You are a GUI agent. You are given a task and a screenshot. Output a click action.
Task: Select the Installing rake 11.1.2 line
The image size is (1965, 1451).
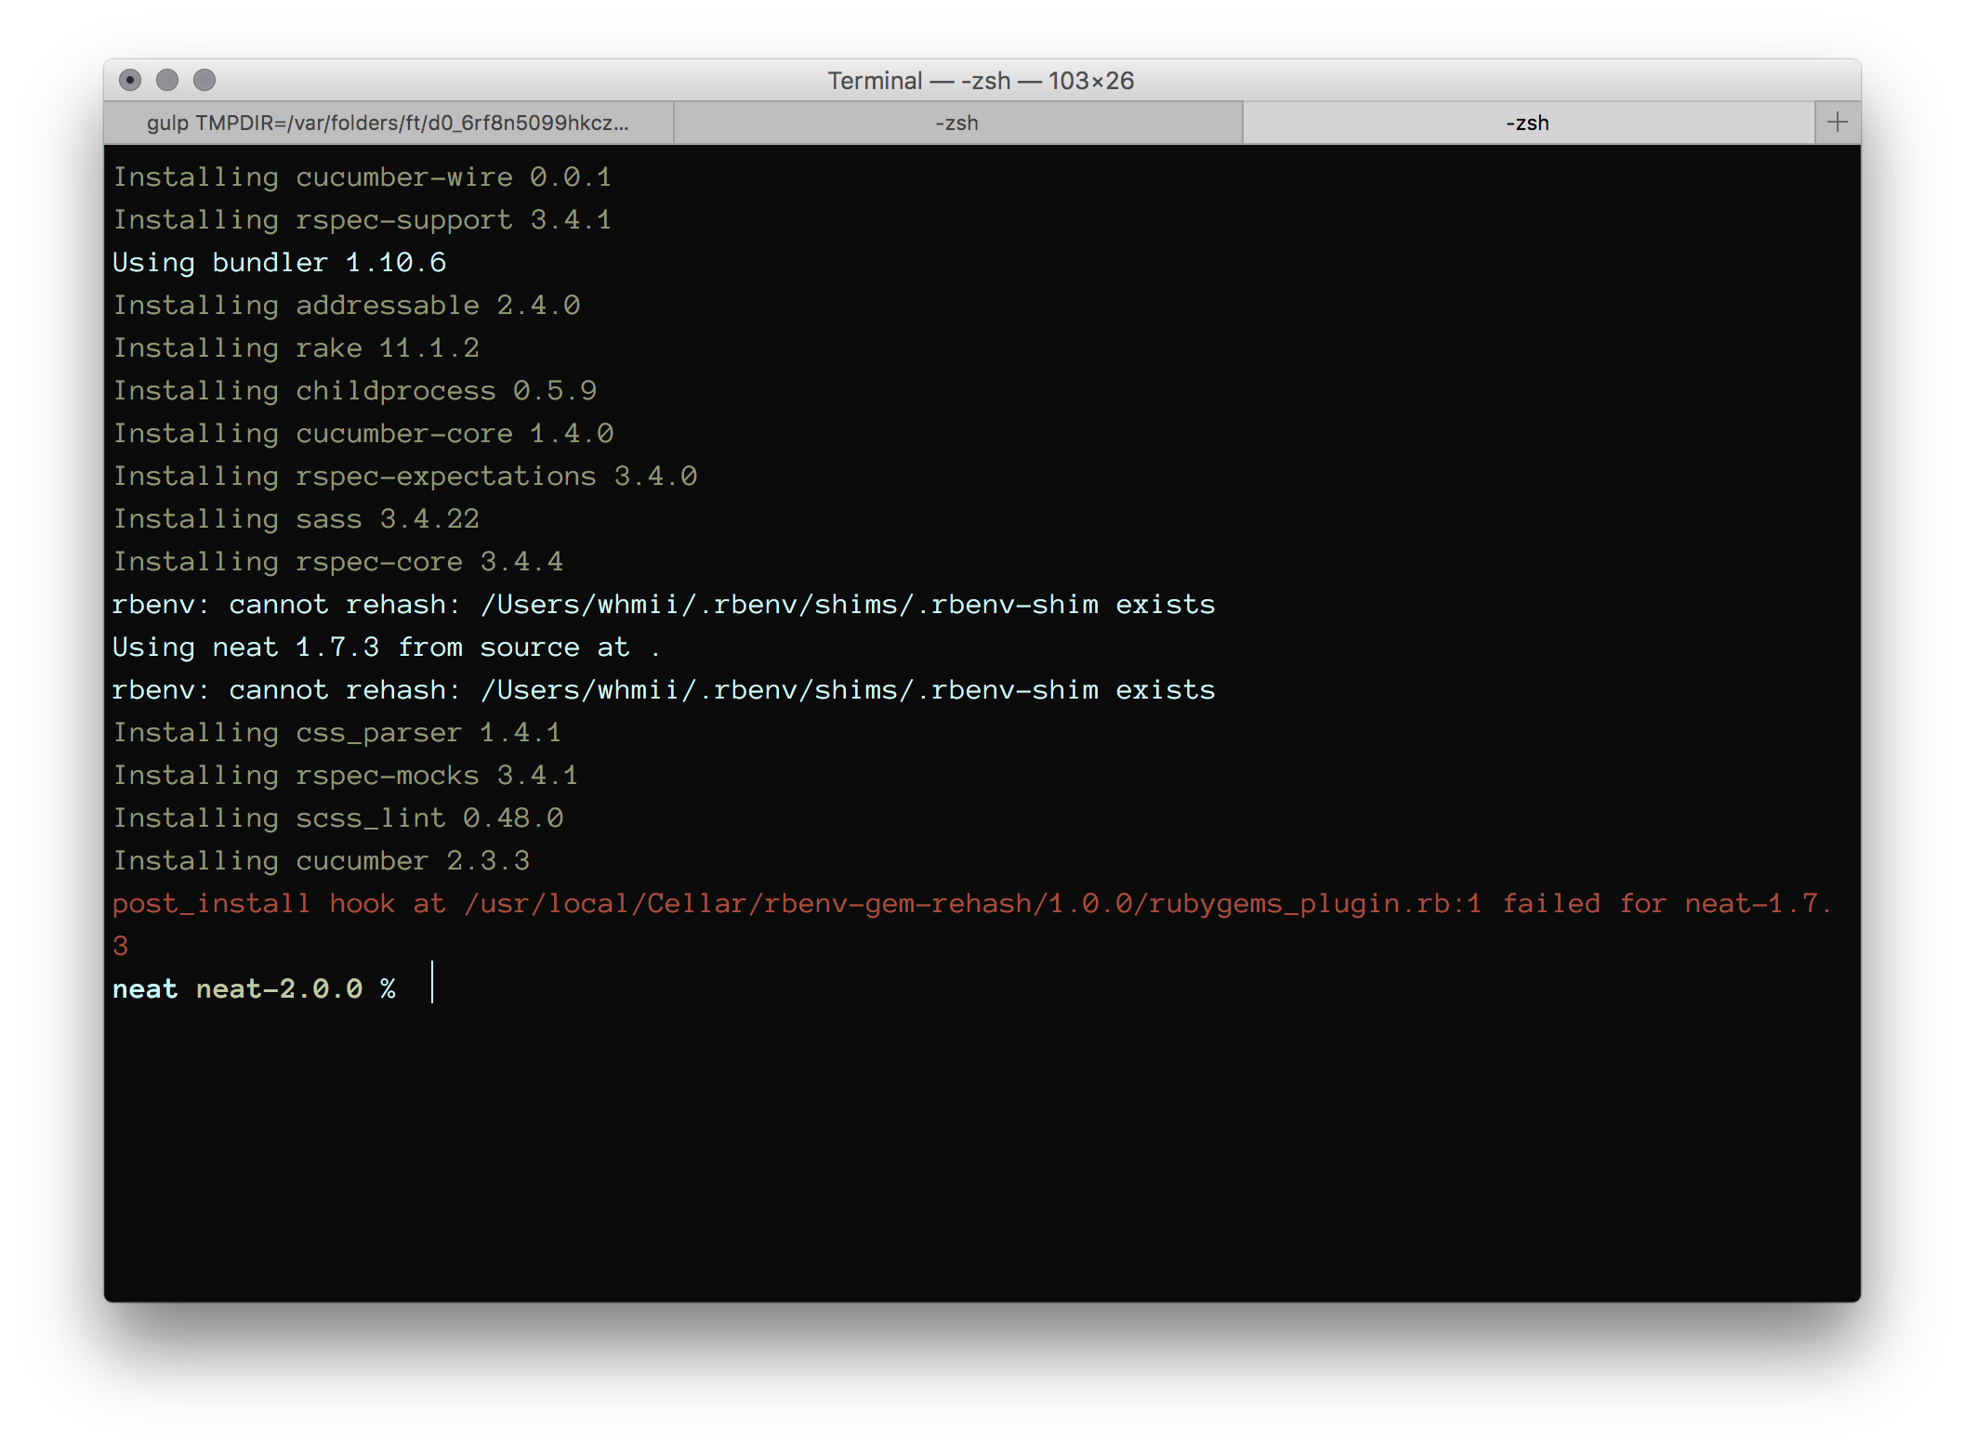[x=296, y=347]
